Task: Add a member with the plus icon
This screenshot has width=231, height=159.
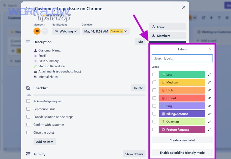Action: point(45,31)
